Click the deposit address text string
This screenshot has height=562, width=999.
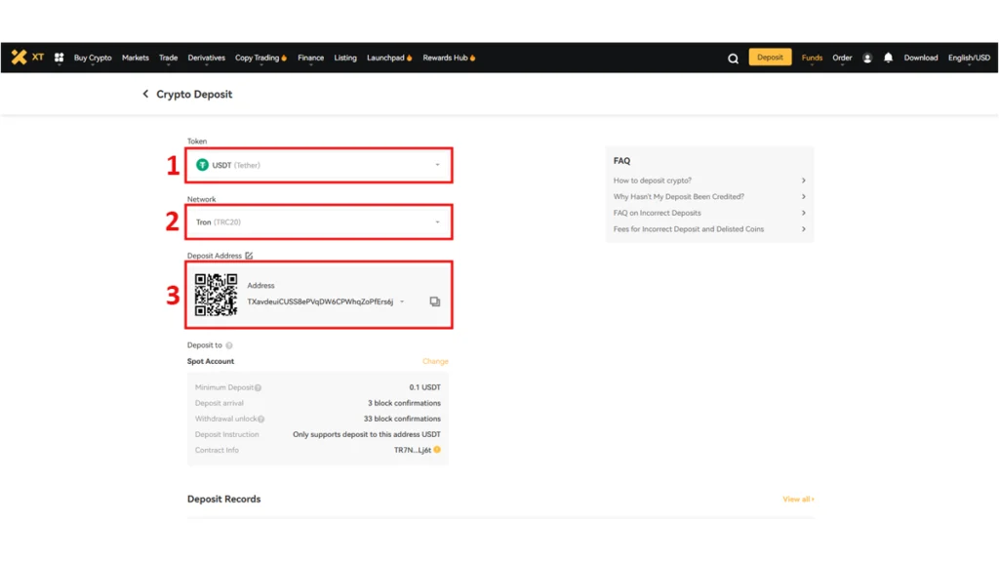(x=320, y=302)
